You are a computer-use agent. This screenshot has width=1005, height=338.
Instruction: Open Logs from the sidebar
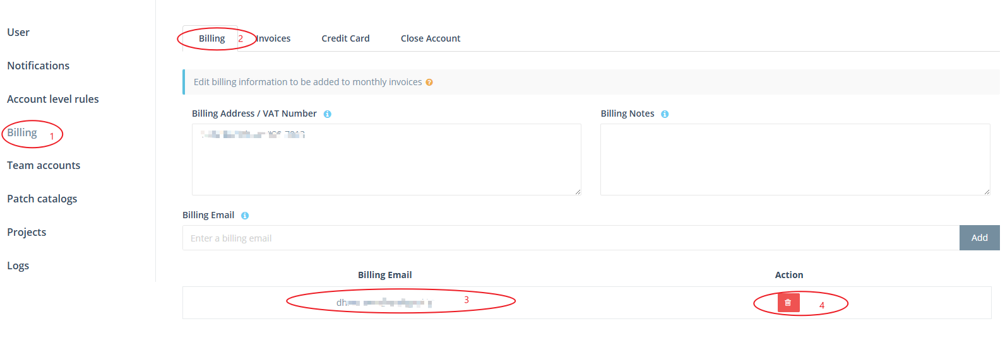18,265
